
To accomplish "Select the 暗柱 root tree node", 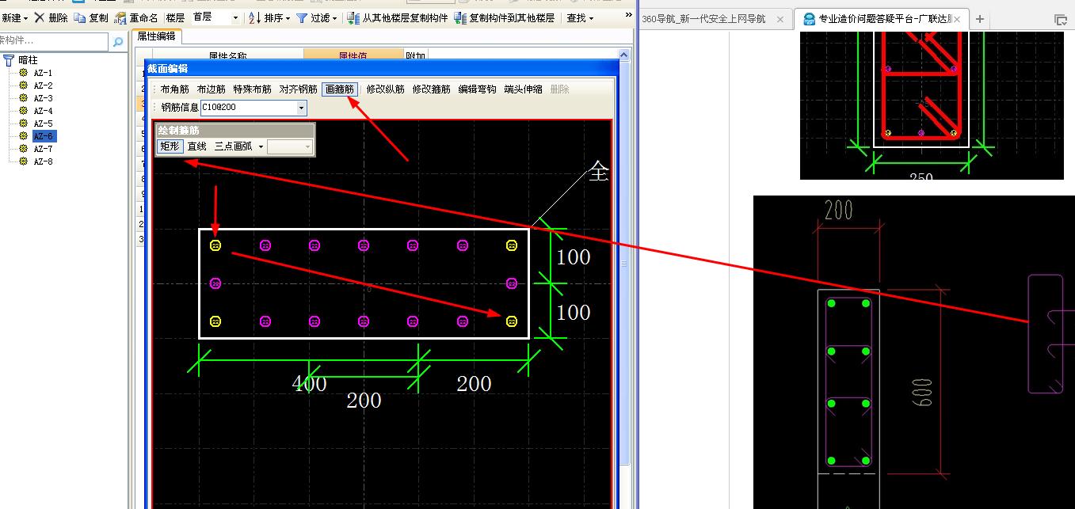I will (x=28, y=60).
